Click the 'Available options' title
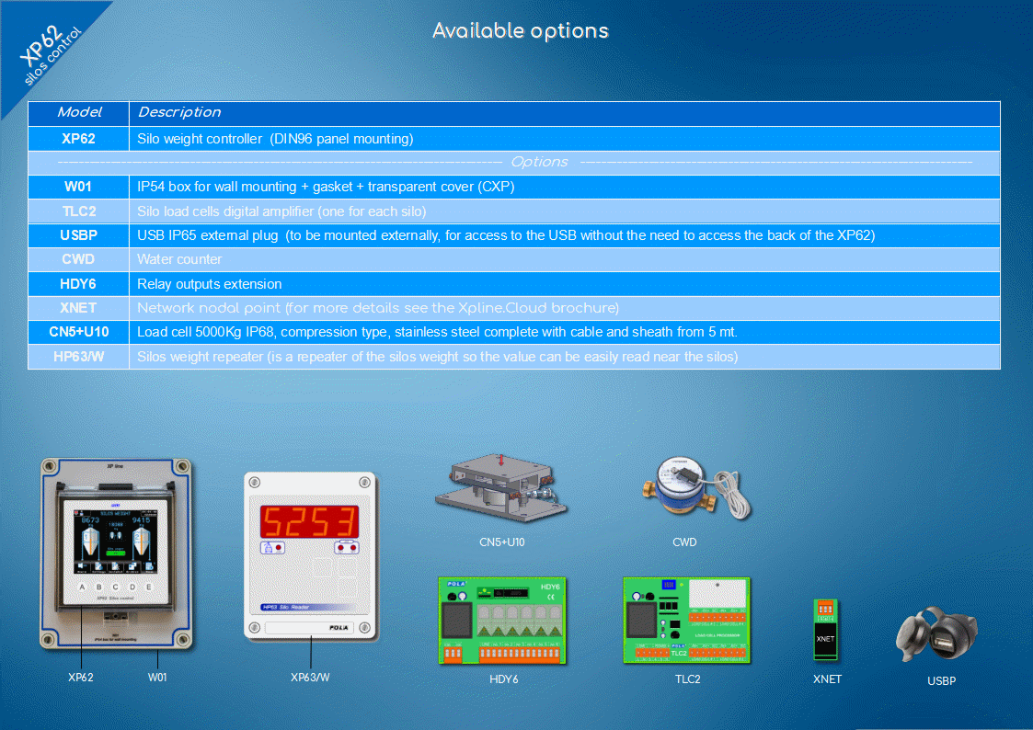Viewport: 1033px width, 730px height. (x=521, y=31)
